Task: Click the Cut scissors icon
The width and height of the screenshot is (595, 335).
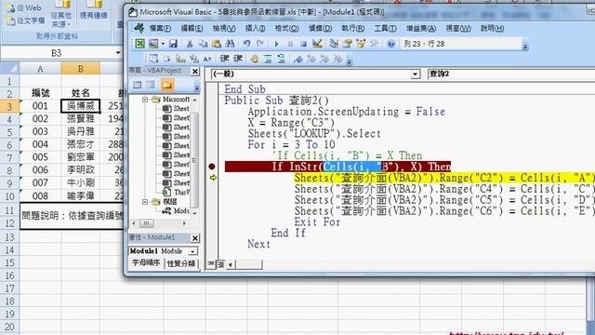Action: click(190, 44)
